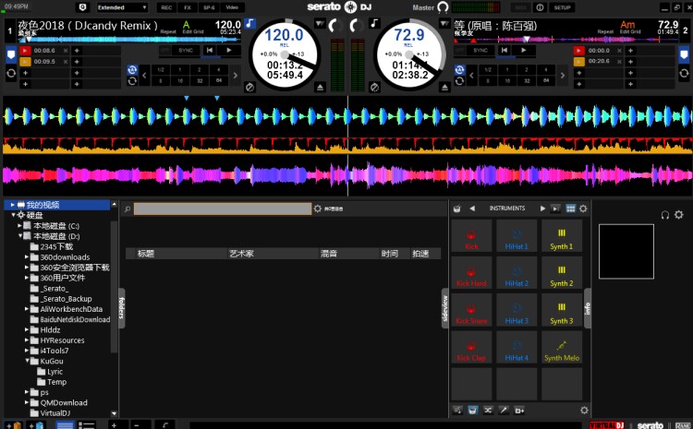Viewport: 693px width, 429px height.
Task: Jump to track start on deck 2
Action: pyautogui.click(x=504, y=51)
